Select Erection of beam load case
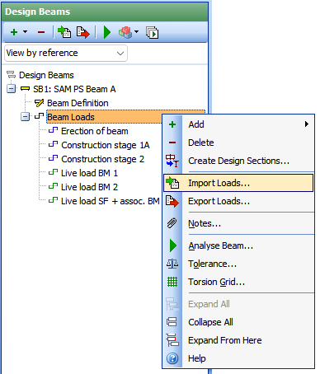The width and height of the screenshot is (320, 374). [x=95, y=131]
